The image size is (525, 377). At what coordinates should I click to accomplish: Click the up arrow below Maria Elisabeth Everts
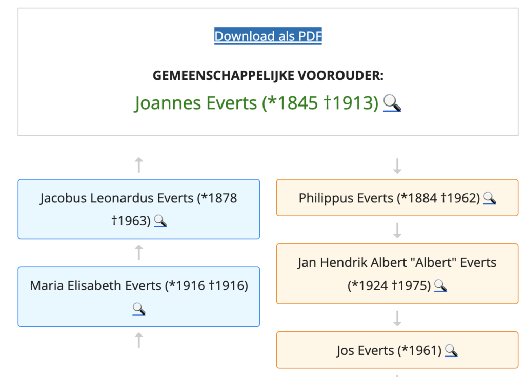coord(138,340)
